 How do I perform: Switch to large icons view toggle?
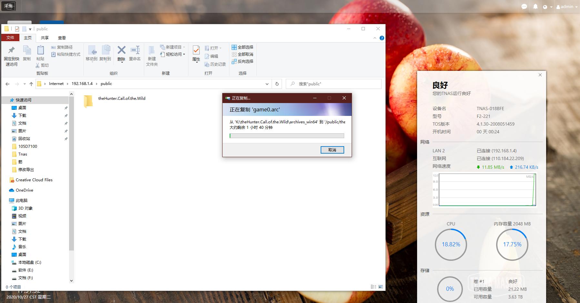[381, 287]
